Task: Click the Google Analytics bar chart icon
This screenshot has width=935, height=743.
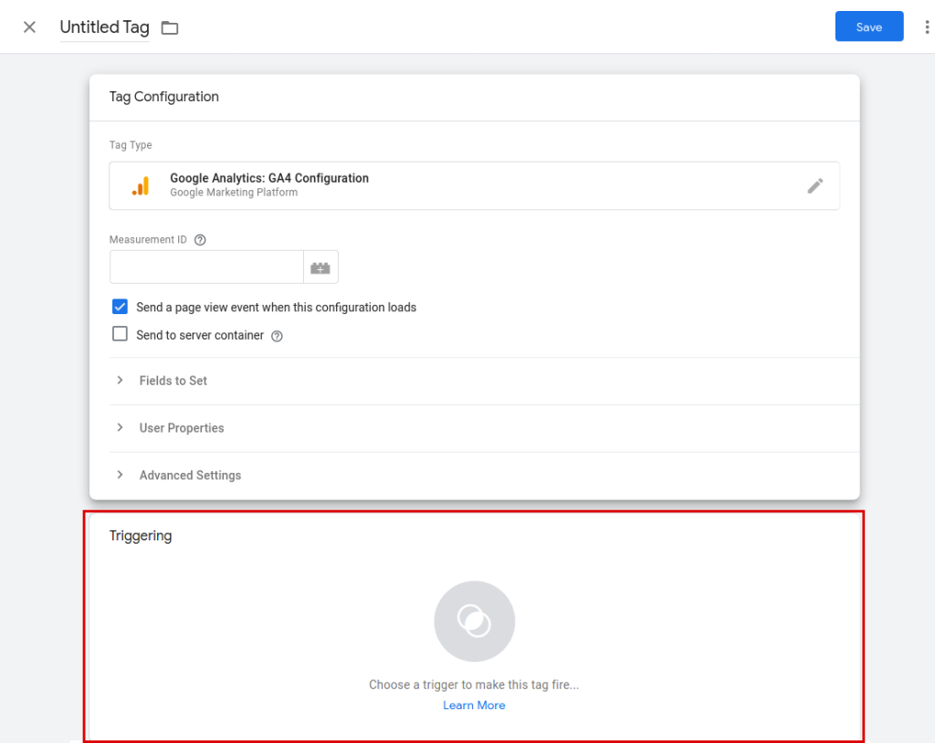Action: coord(140,186)
